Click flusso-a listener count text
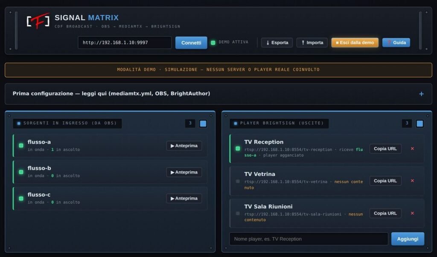This screenshot has width=437, height=257. pyautogui.click(x=65, y=149)
